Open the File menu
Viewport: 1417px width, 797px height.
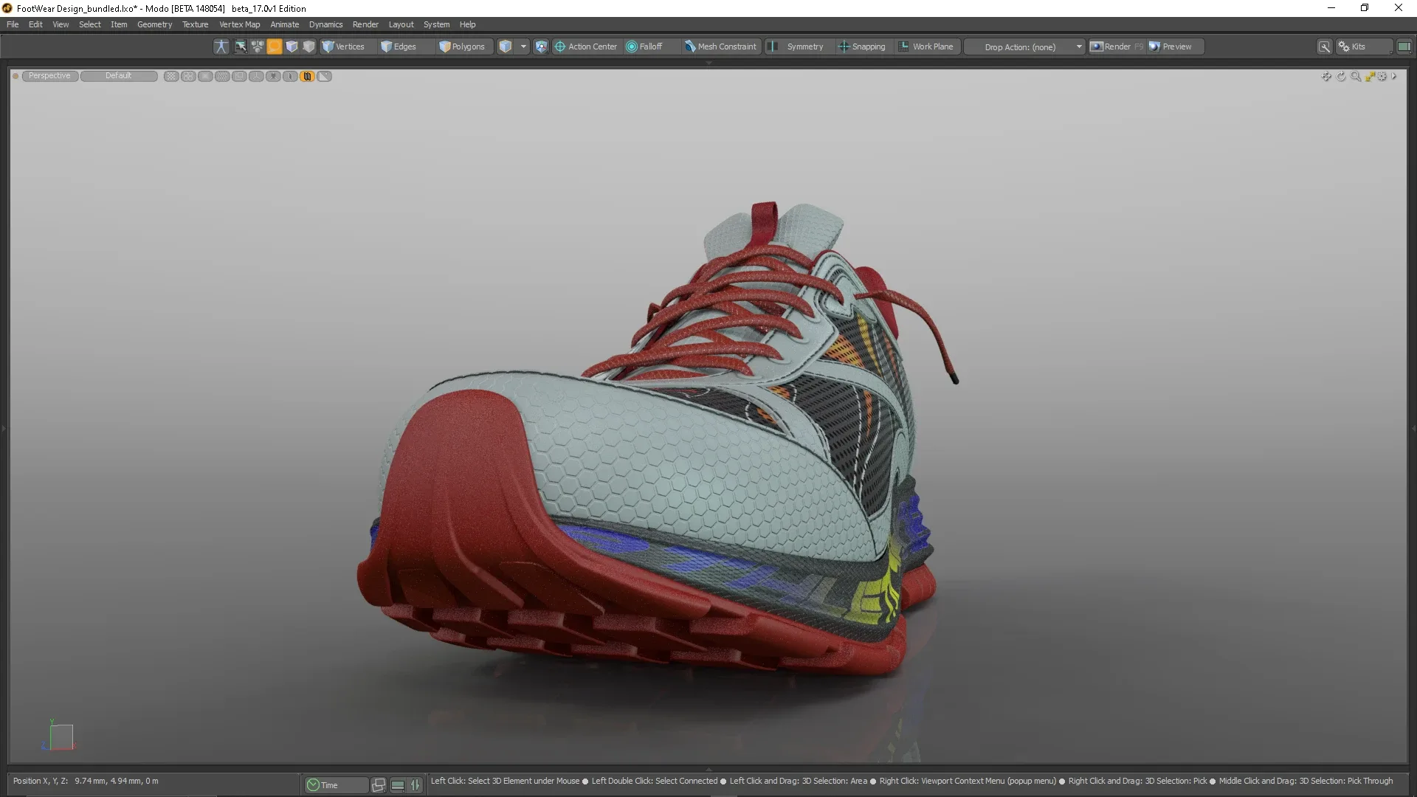[13, 24]
